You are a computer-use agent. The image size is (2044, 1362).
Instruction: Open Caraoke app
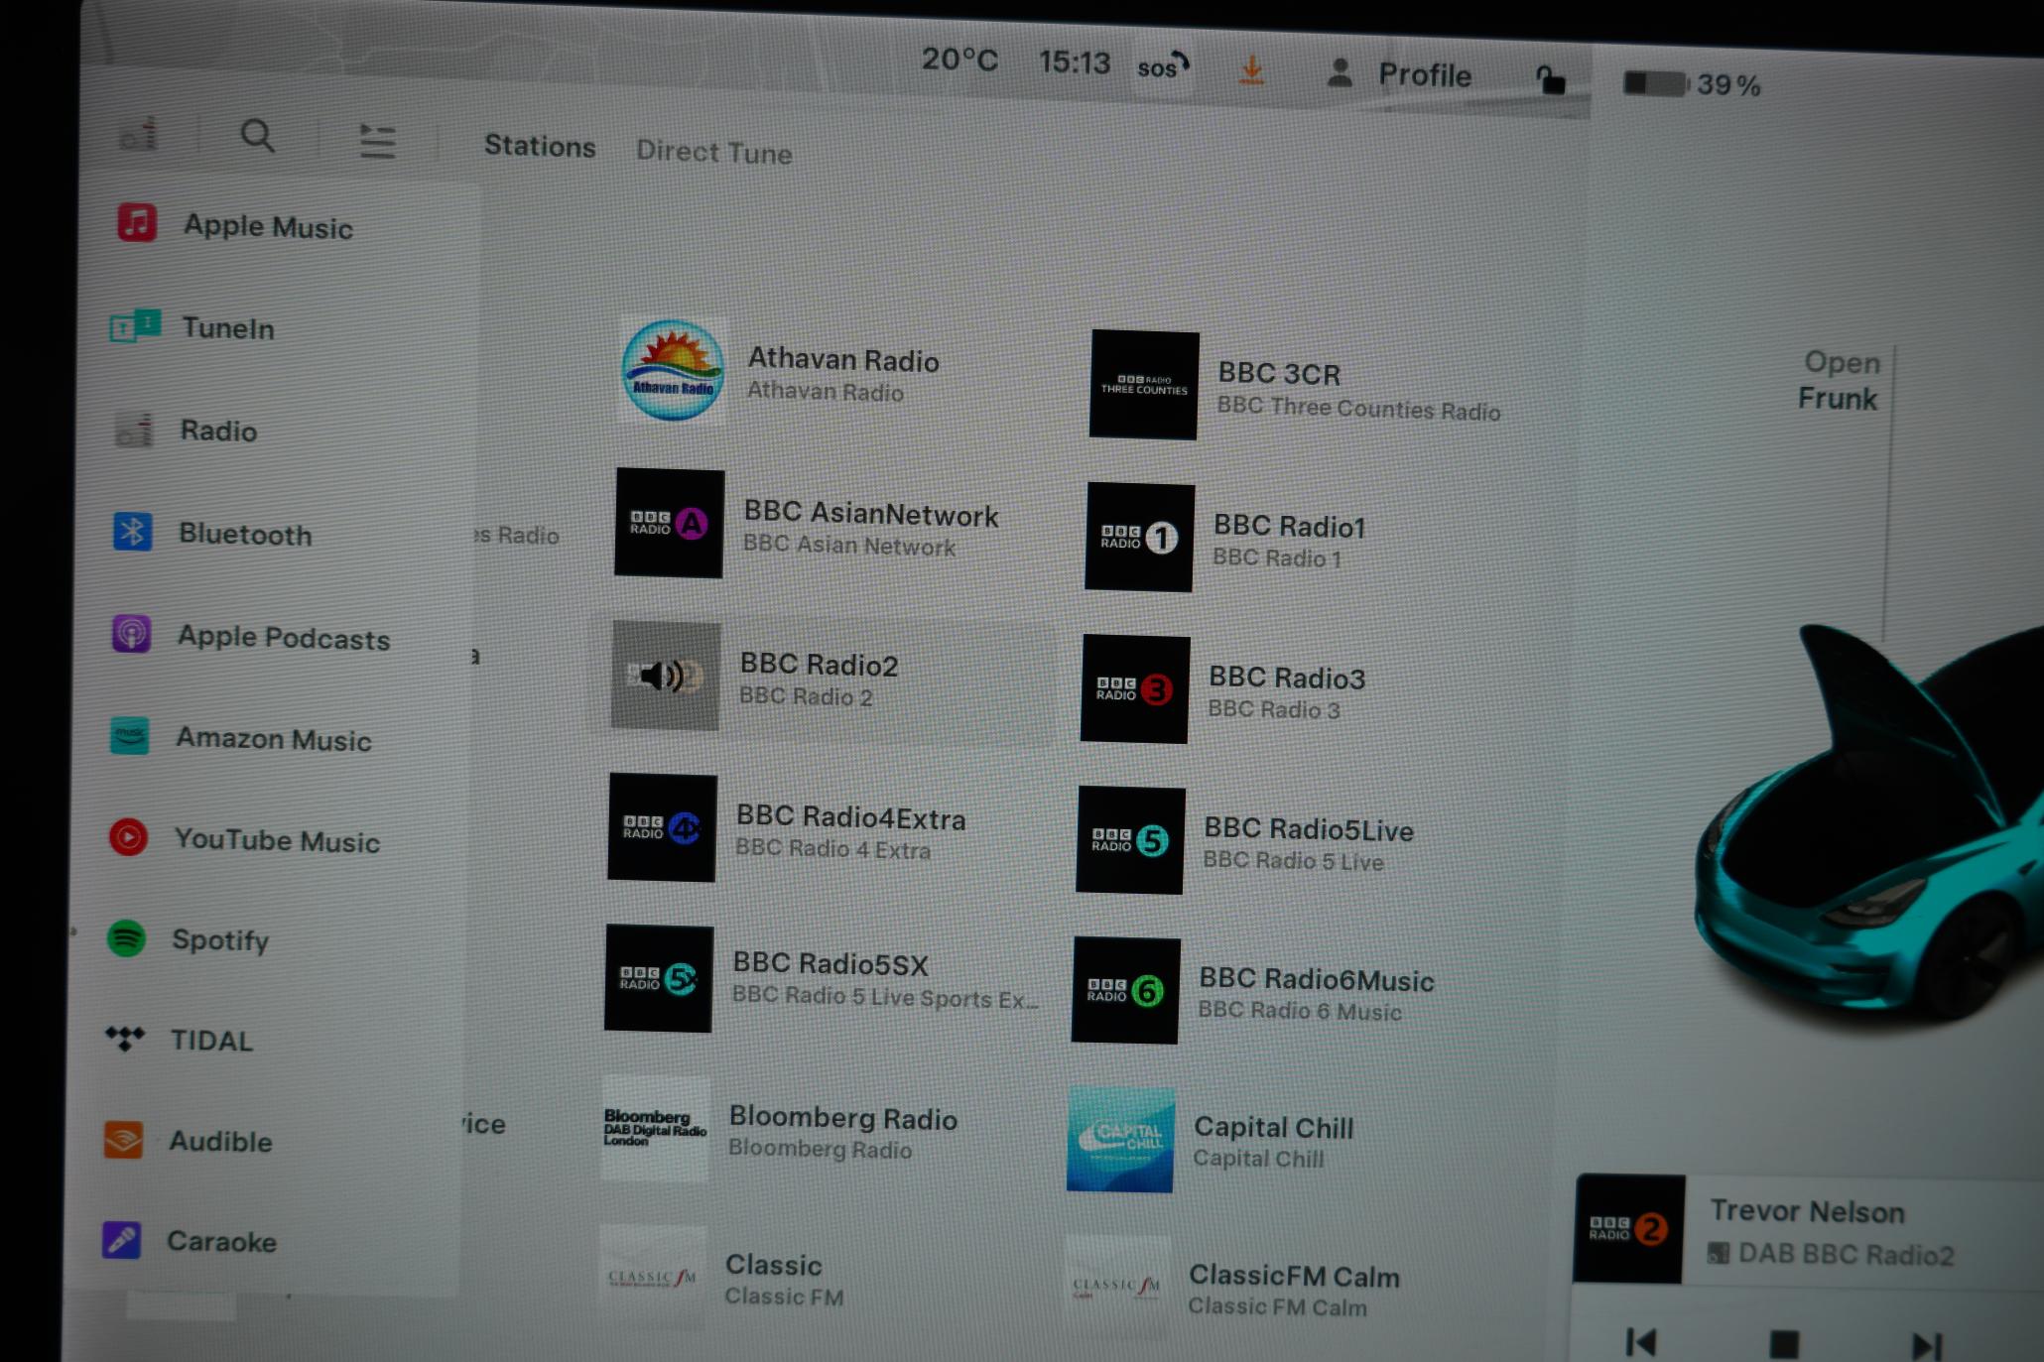189,1241
